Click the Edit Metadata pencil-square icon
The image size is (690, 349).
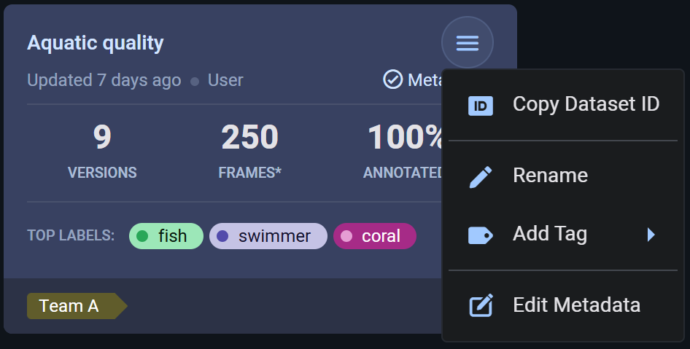pos(480,305)
